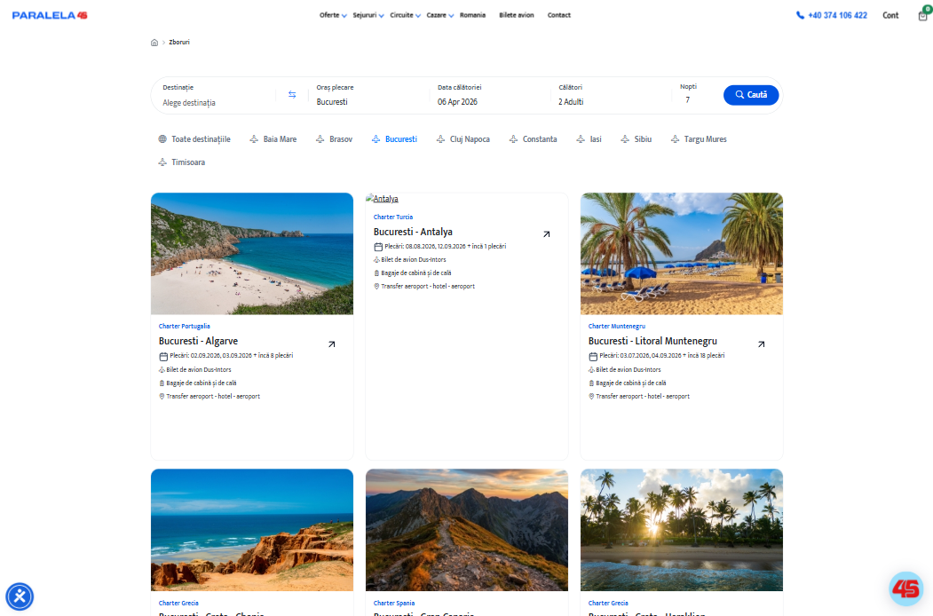Open Bucuresti - Antalya arrow icon
This screenshot has height=616, width=933.
click(547, 234)
